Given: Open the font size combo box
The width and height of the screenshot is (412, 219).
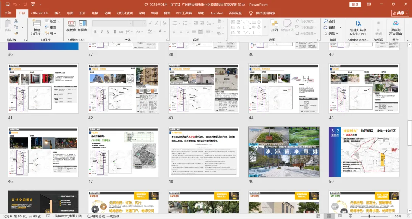Looking at the screenshot, I should coord(140,23).
